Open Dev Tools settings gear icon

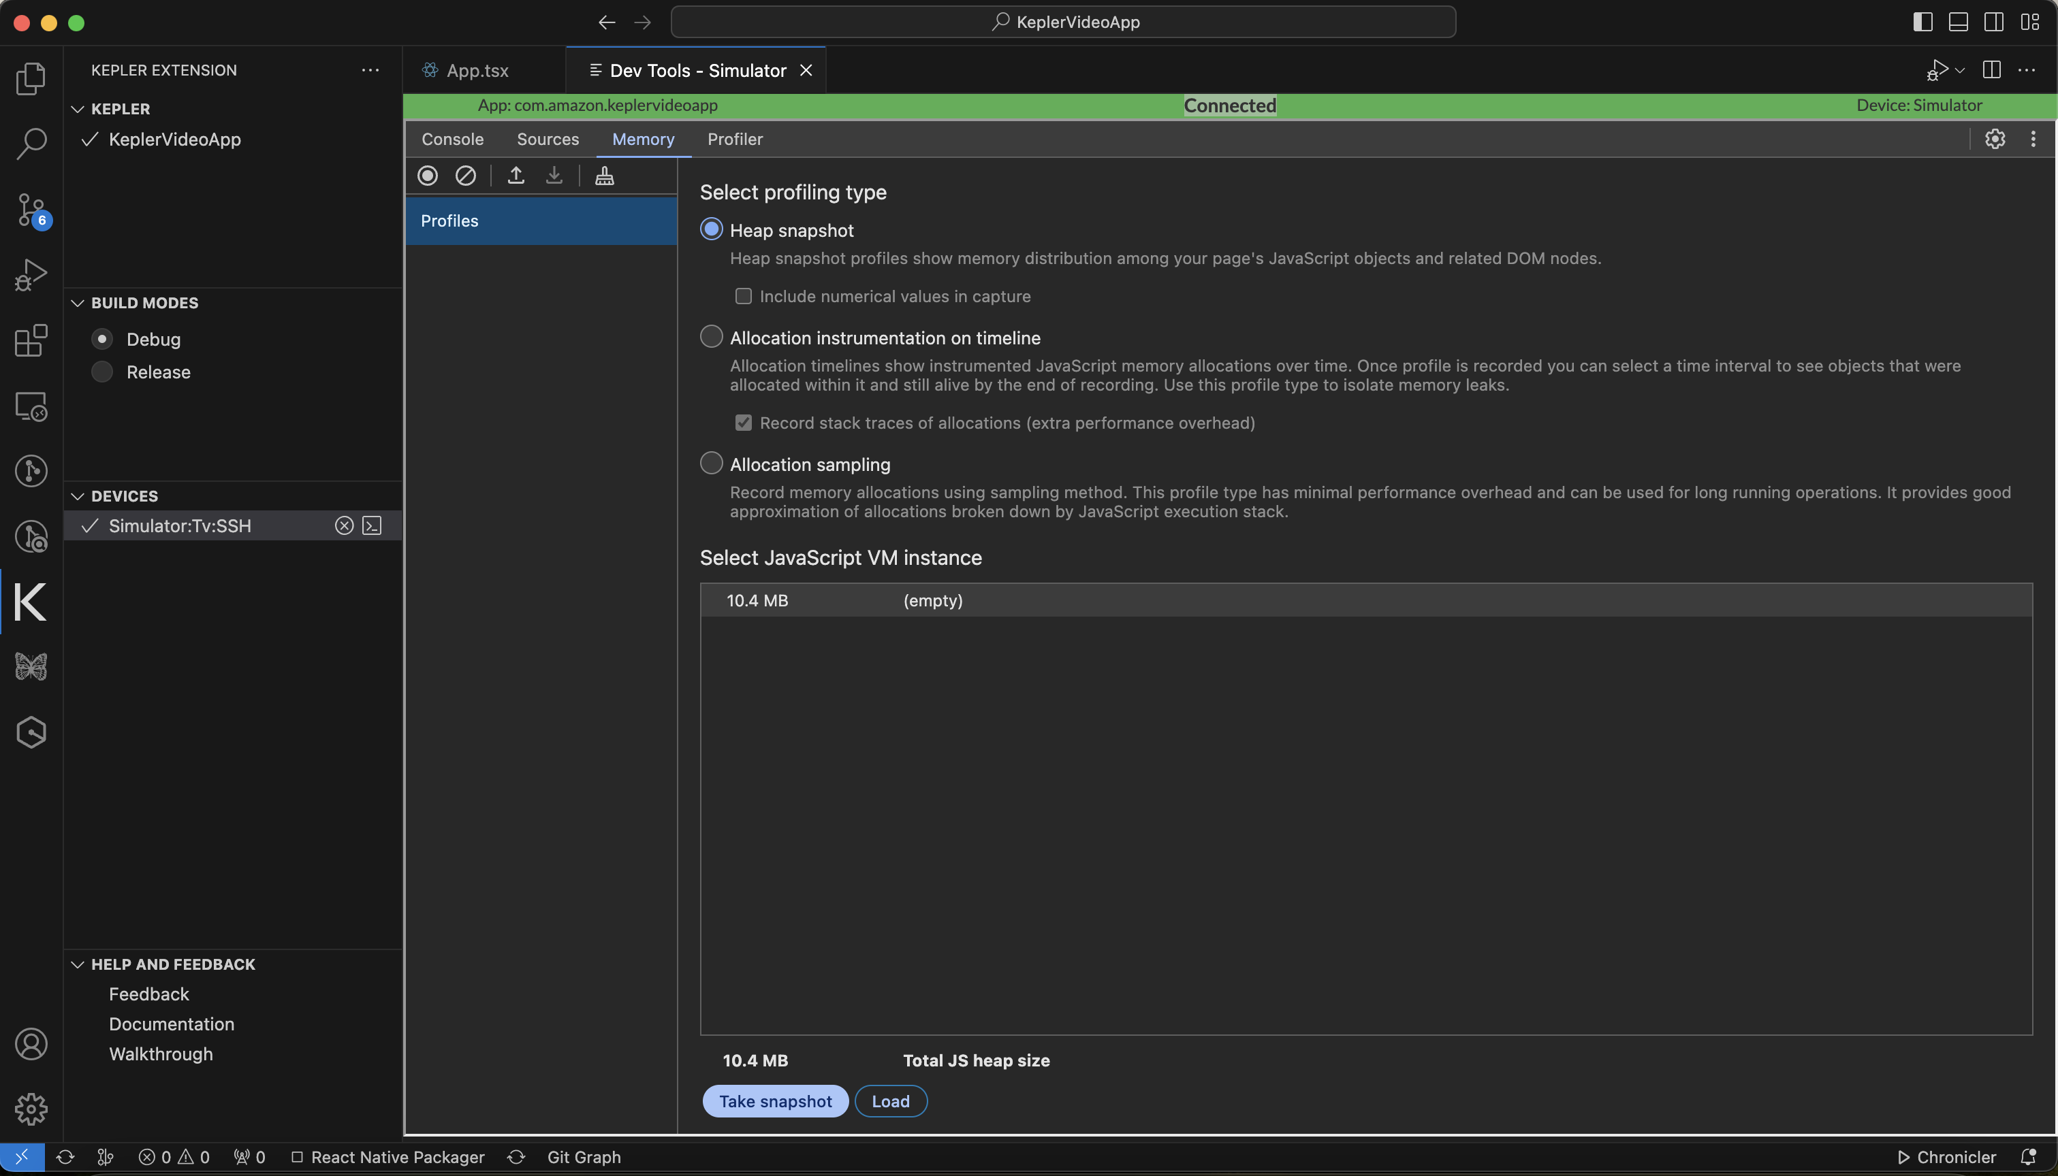pyautogui.click(x=1996, y=139)
